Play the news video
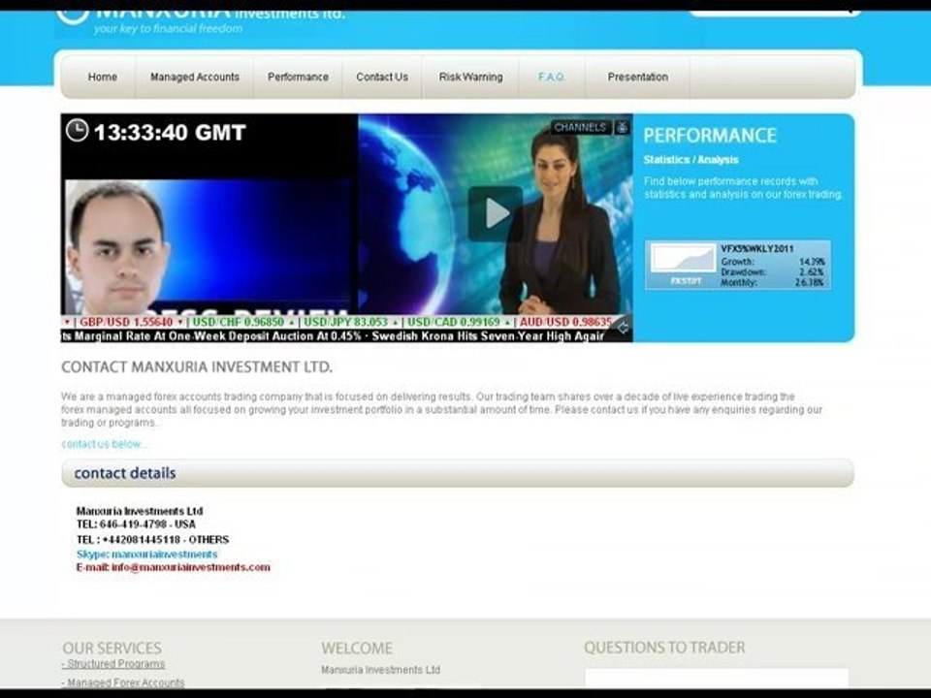Screen dimensions: 931x698 [496, 213]
